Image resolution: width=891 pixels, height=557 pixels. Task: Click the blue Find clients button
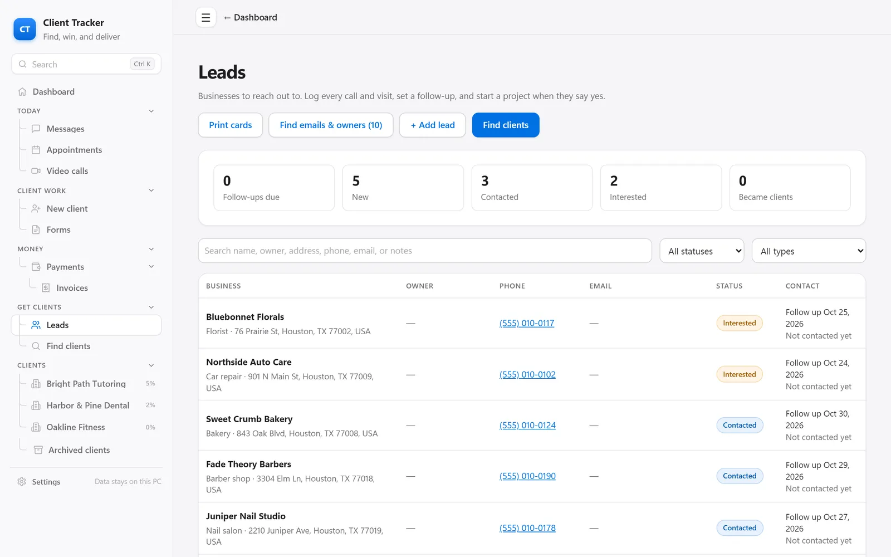click(506, 125)
